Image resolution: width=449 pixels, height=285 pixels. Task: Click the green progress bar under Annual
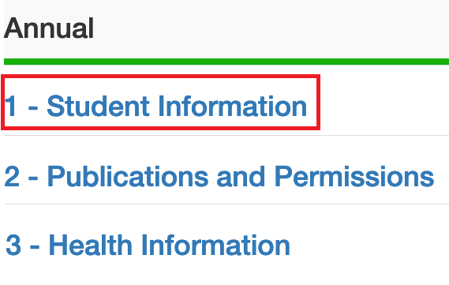(x=226, y=62)
